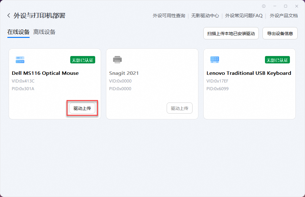Click the Lenovo keyboard device icon

coord(215,60)
